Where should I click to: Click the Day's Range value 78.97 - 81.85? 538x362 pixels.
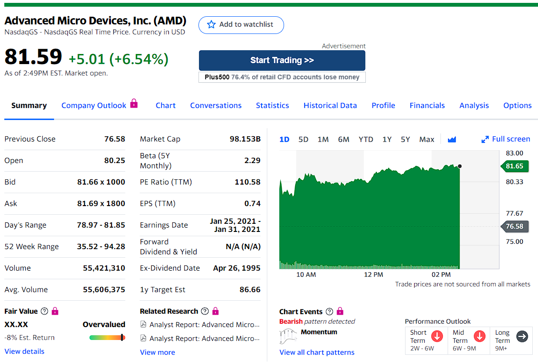[x=101, y=225]
